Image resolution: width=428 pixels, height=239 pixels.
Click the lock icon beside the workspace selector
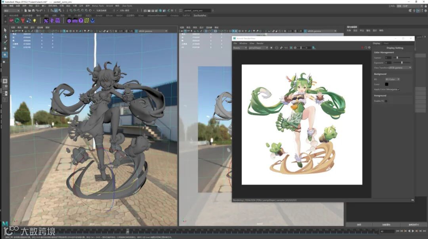pos(425,6)
